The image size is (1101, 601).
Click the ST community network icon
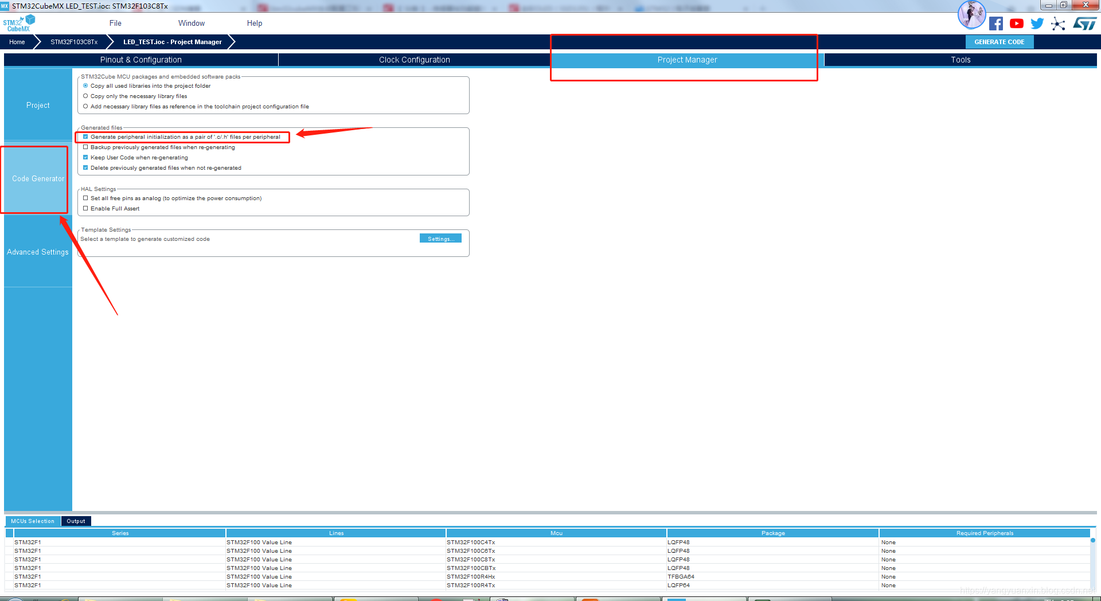pyautogui.click(x=1058, y=24)
